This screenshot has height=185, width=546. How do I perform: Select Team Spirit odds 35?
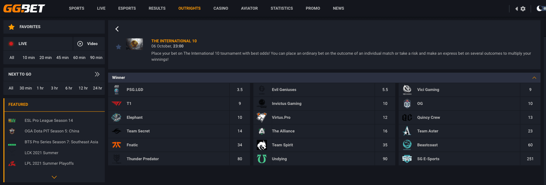tap(385, 145)
